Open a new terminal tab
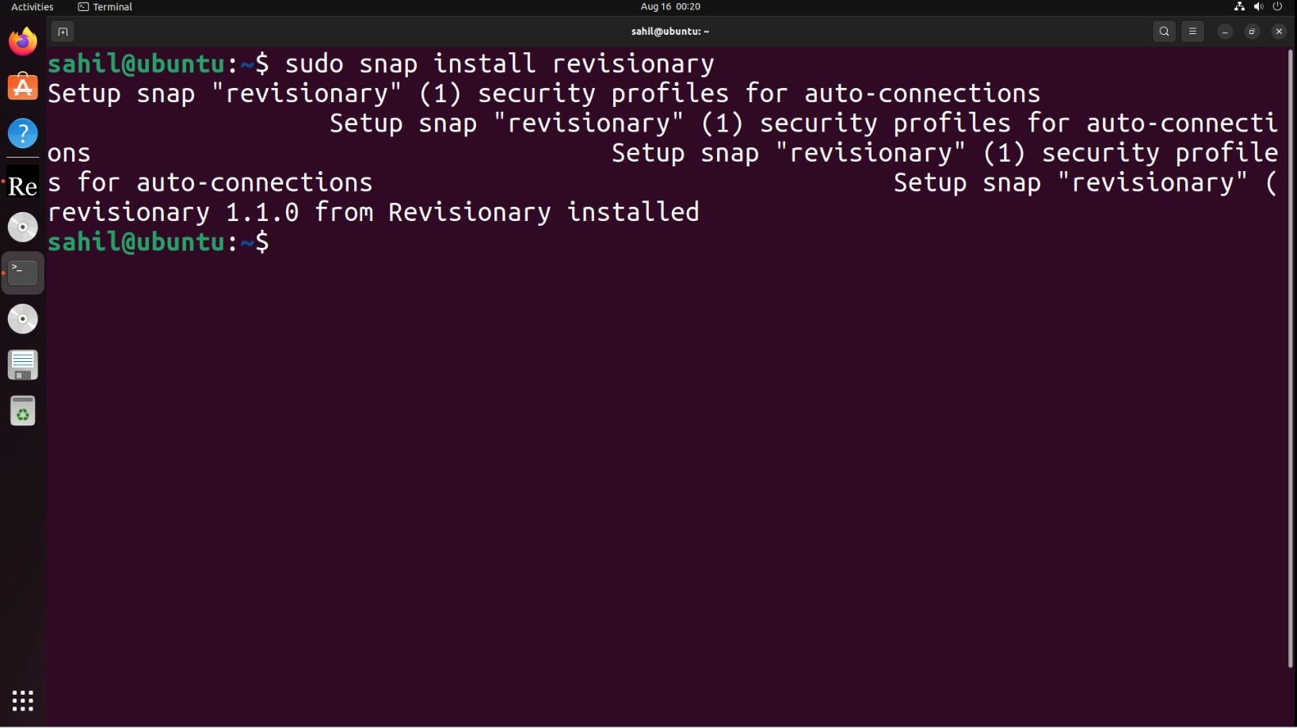Viewport: 1297px width, 728px height. (x=63, y=32)
